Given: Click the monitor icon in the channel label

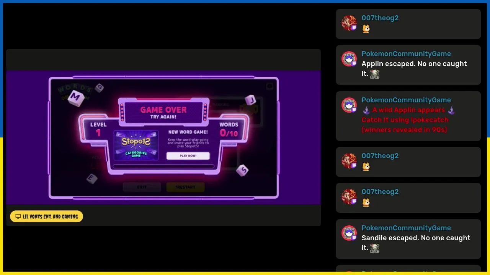Looking at the screenshot, I should [18, 217].
